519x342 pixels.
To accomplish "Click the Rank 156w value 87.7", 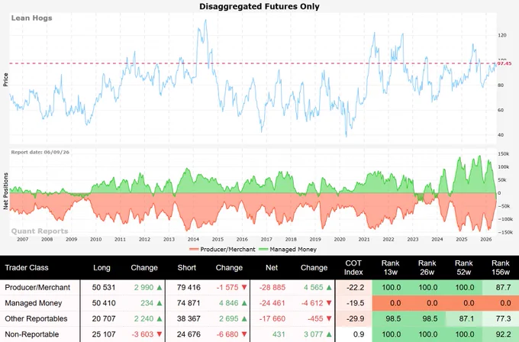I will click(x=503, y=287).
